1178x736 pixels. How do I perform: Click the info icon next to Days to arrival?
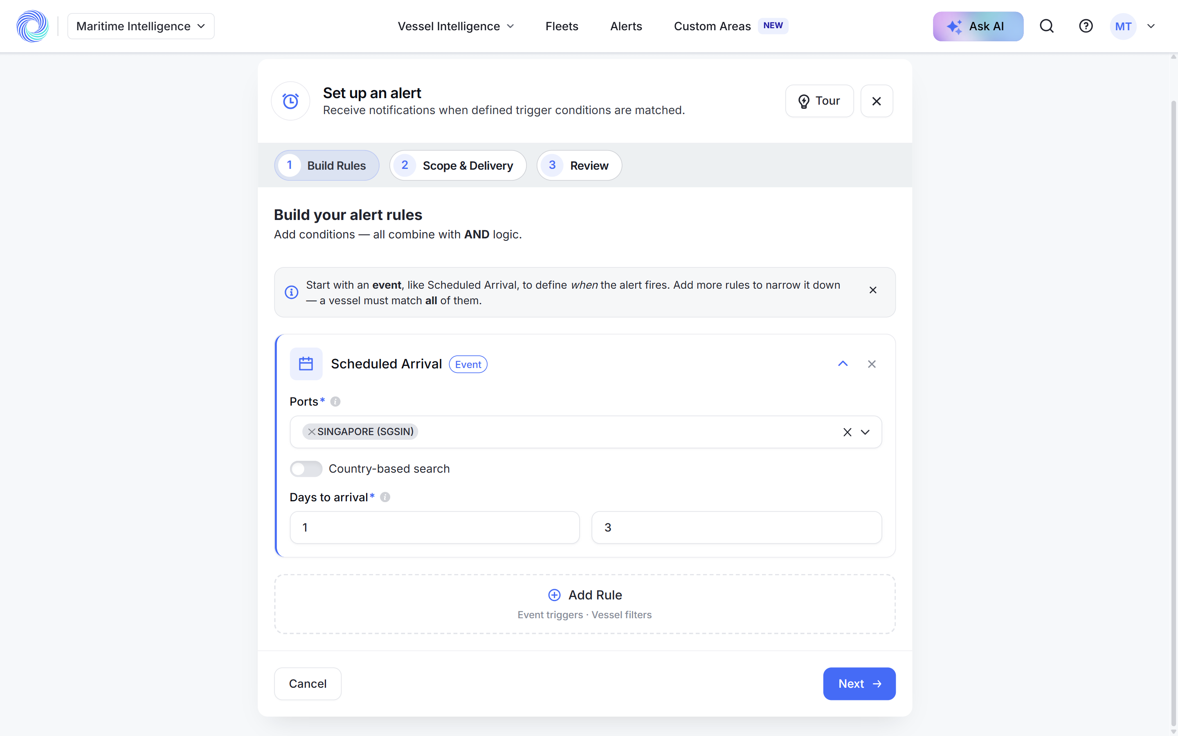click(385, 497)
